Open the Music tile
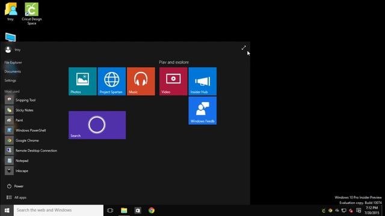385x216 pixels. point(141,82)
